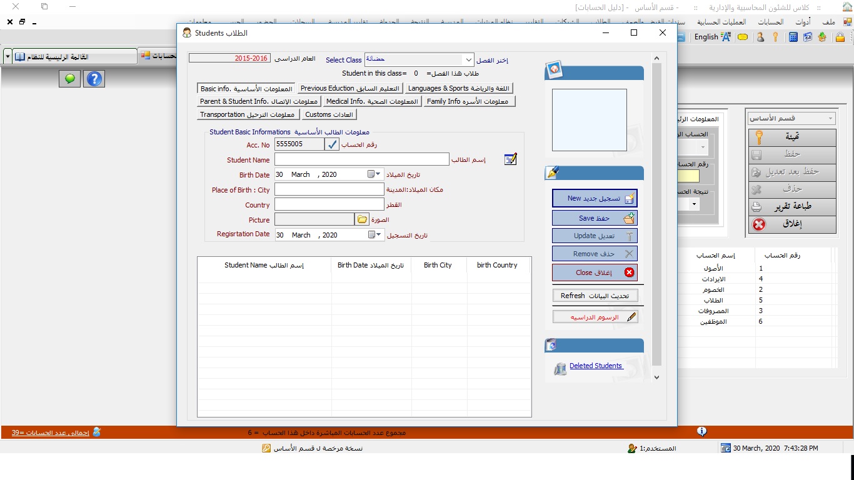Click the user icon in bottom status bar
The height and width of the screenshot is (480, 854).
632,448
